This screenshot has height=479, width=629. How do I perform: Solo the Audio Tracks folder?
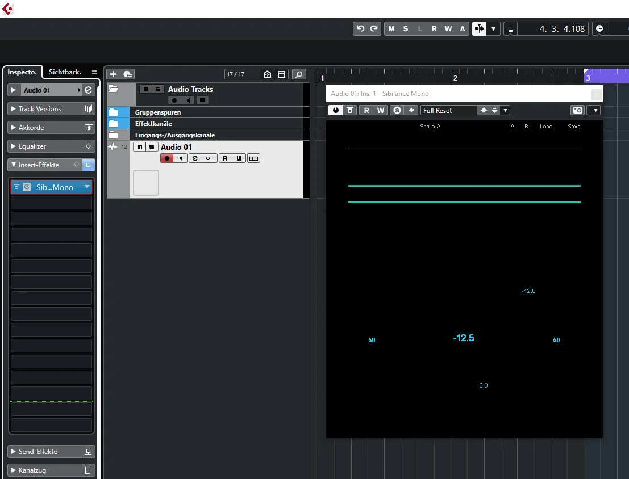[x=157, y=89]
